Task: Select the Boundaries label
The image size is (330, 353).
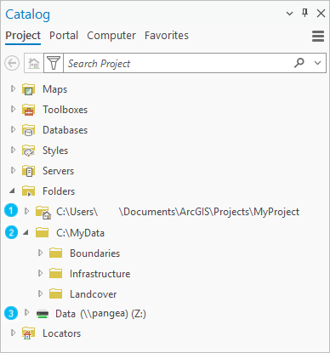Action: pyautogui.click(x=95, y=253)
